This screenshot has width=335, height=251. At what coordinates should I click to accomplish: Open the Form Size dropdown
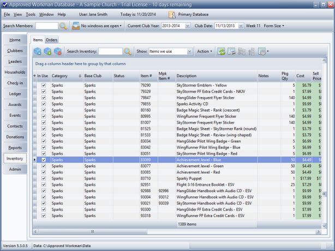click(x=274, y=26)
